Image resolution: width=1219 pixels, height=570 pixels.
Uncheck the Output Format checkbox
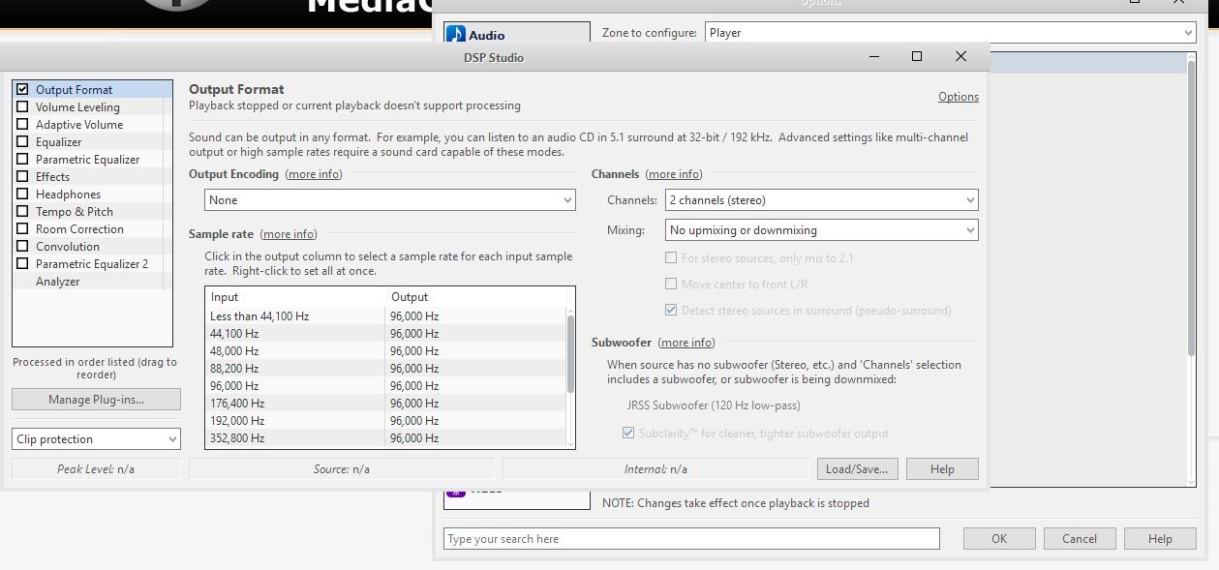tap(22, 89)
